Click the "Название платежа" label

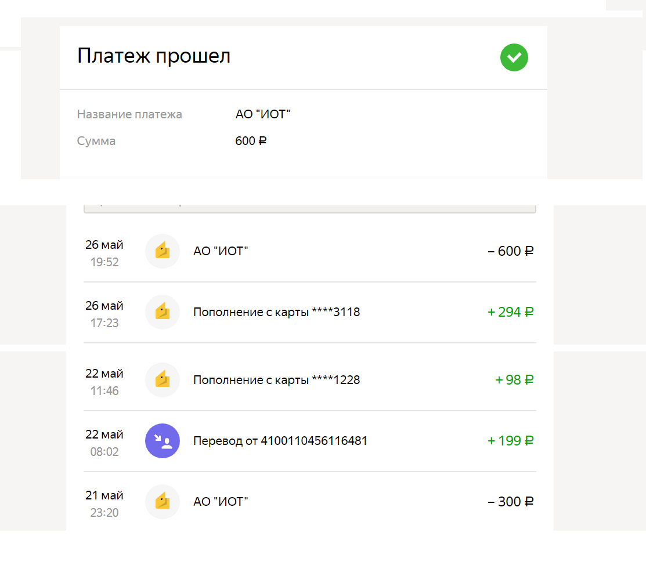[129, 114]
